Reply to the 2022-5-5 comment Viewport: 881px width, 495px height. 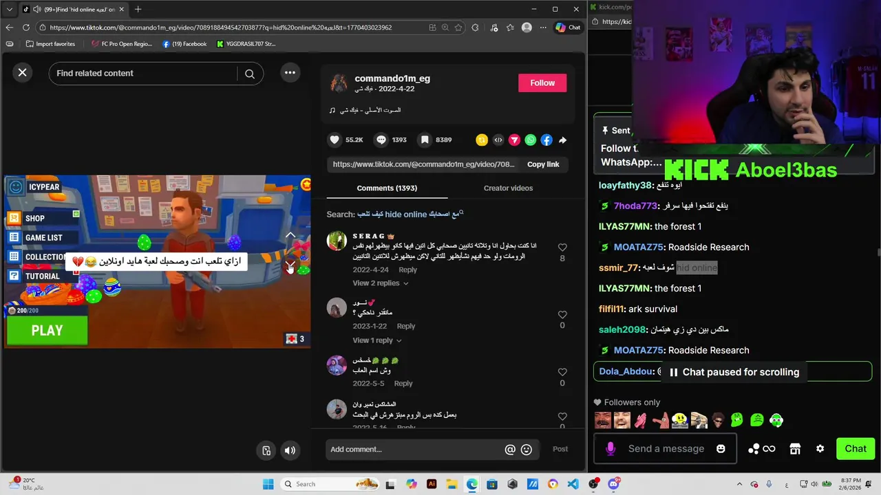(x=403, y=383)
